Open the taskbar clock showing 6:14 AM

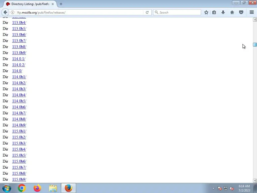pos(244,188)
